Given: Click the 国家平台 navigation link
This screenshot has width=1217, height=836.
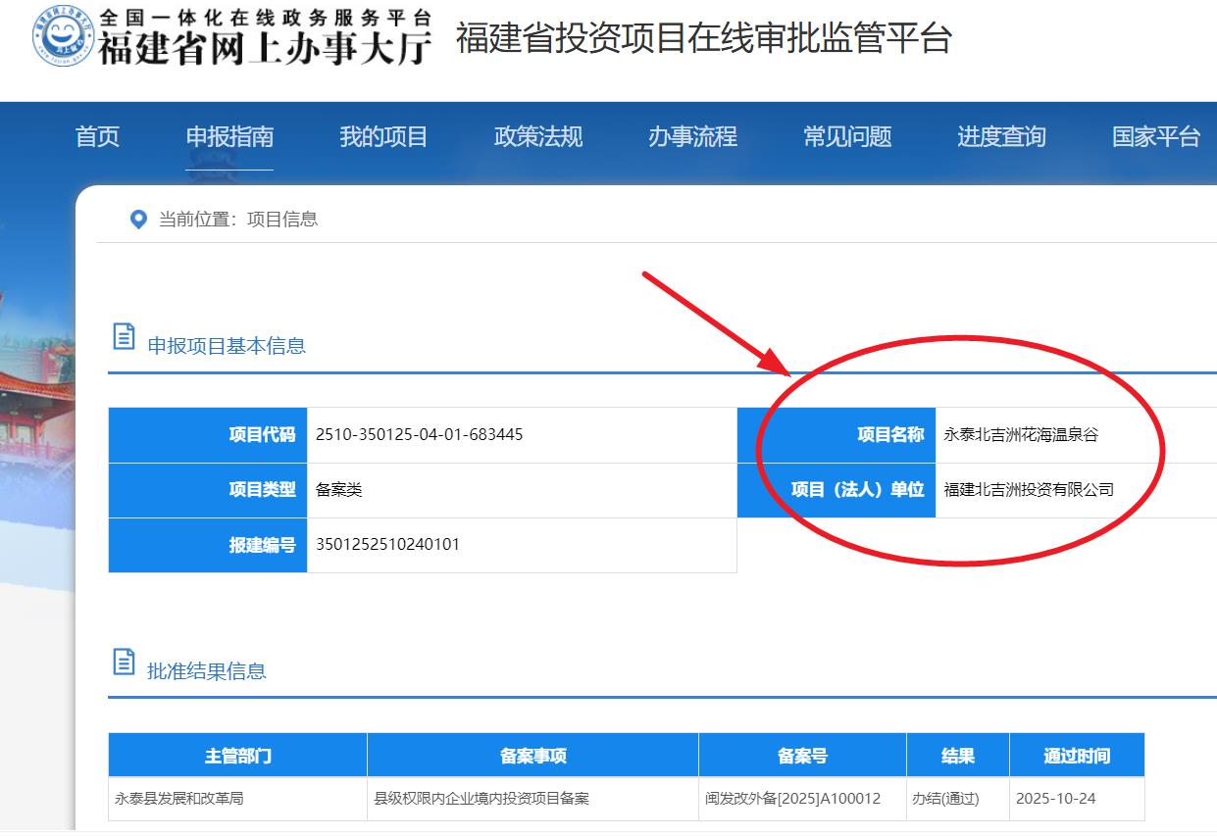Looking at the screenshot, I should (1155, 137).
